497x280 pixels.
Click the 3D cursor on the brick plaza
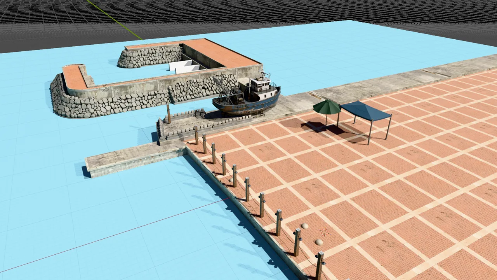324,232
